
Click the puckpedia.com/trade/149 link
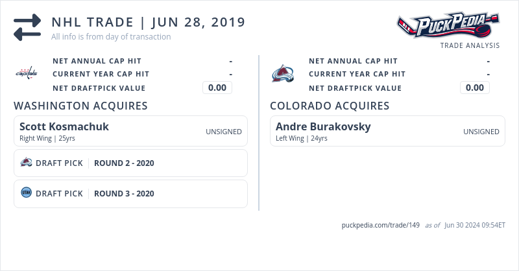click(381, 226)
